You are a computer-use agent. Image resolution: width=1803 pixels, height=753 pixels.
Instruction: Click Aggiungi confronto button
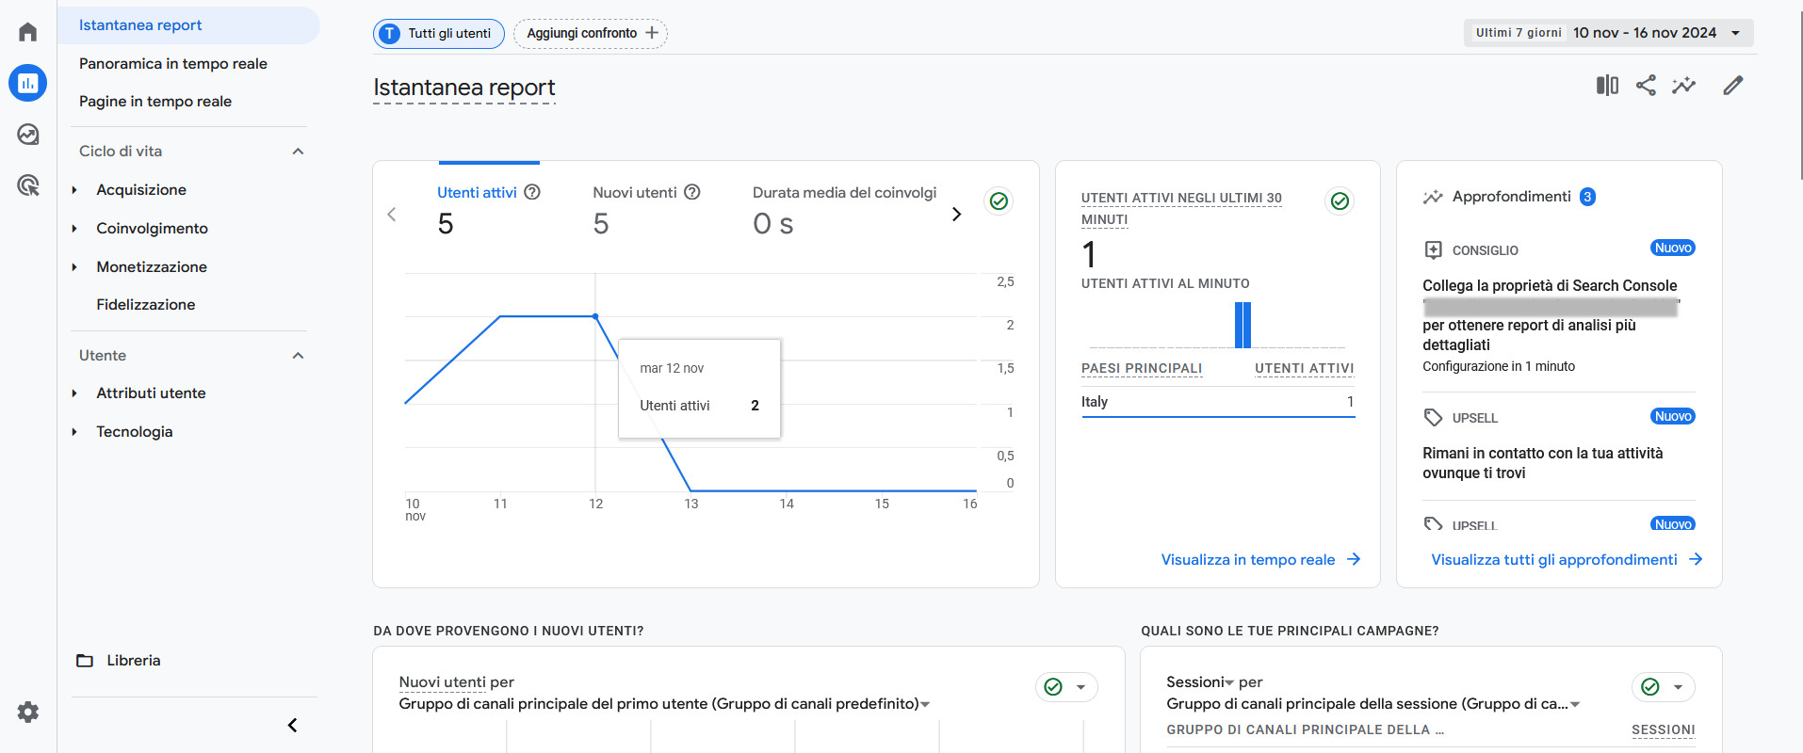[x=591, y=34]
